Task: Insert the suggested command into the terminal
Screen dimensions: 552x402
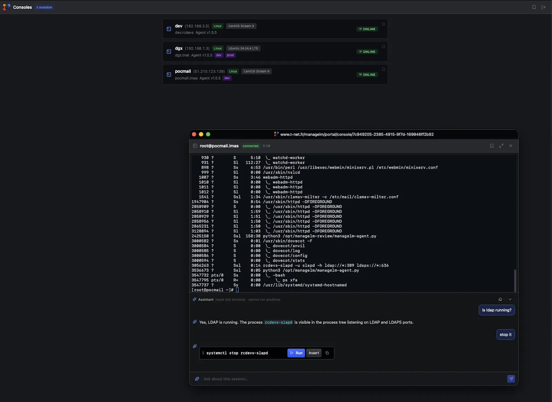Action: point(314,353)
